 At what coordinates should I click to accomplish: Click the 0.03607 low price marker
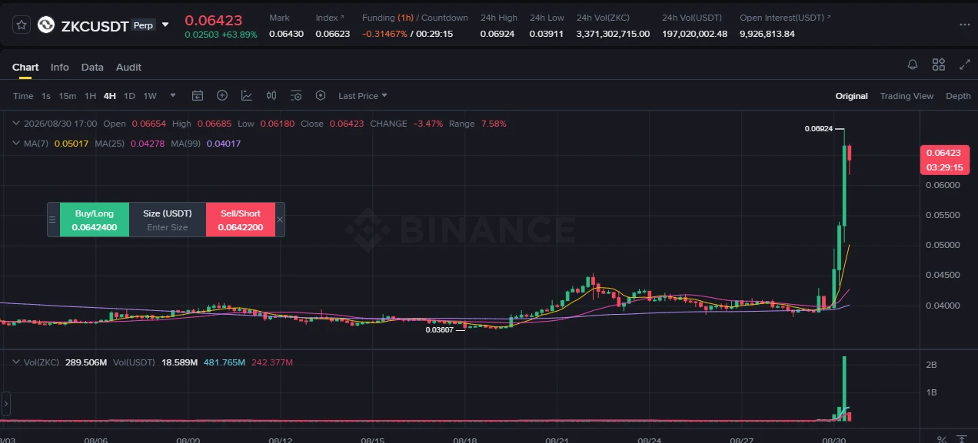(x=439, y=329)
